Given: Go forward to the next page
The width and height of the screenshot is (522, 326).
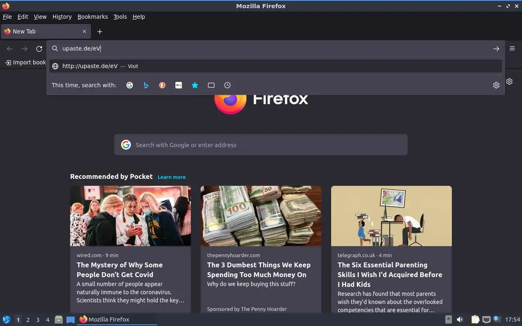Looking at the screenshot, I should pyautogui.click(x=24, y=48).
